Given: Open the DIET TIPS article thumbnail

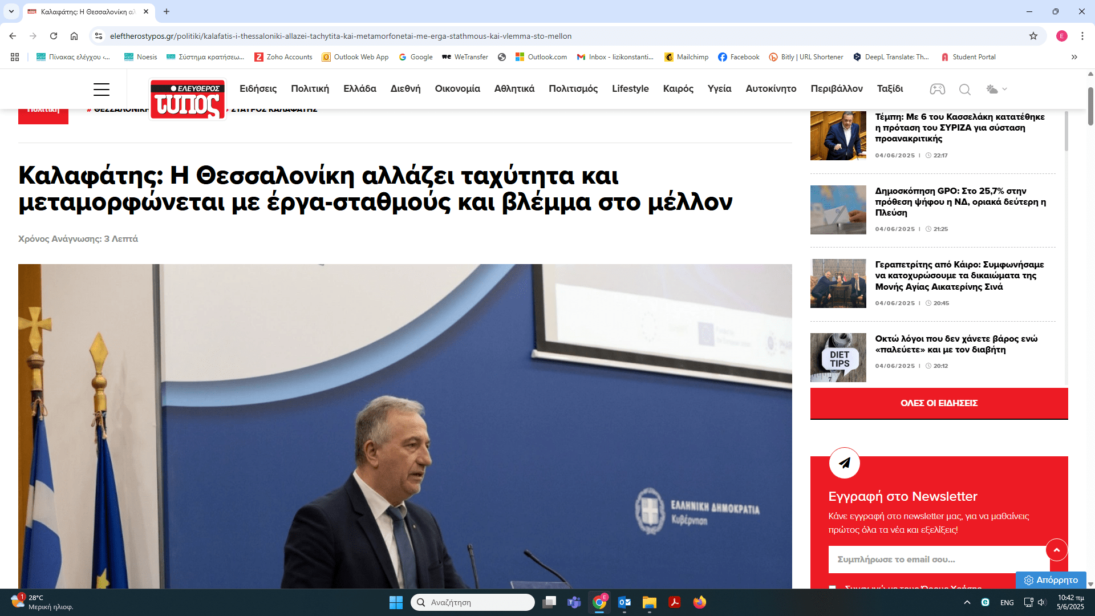Looking at the screenshot, I should coord(838,358).
